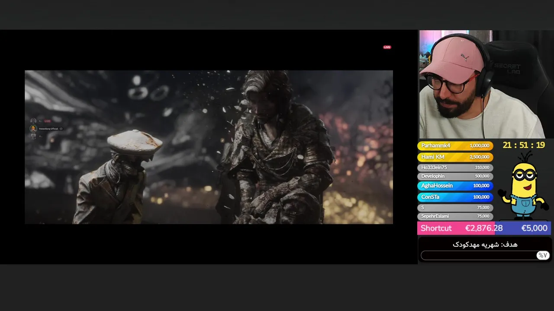Select the Develophin donor row
Image resolution: width=554 pixels, height=311 pixels.
(x=455, y=176)
